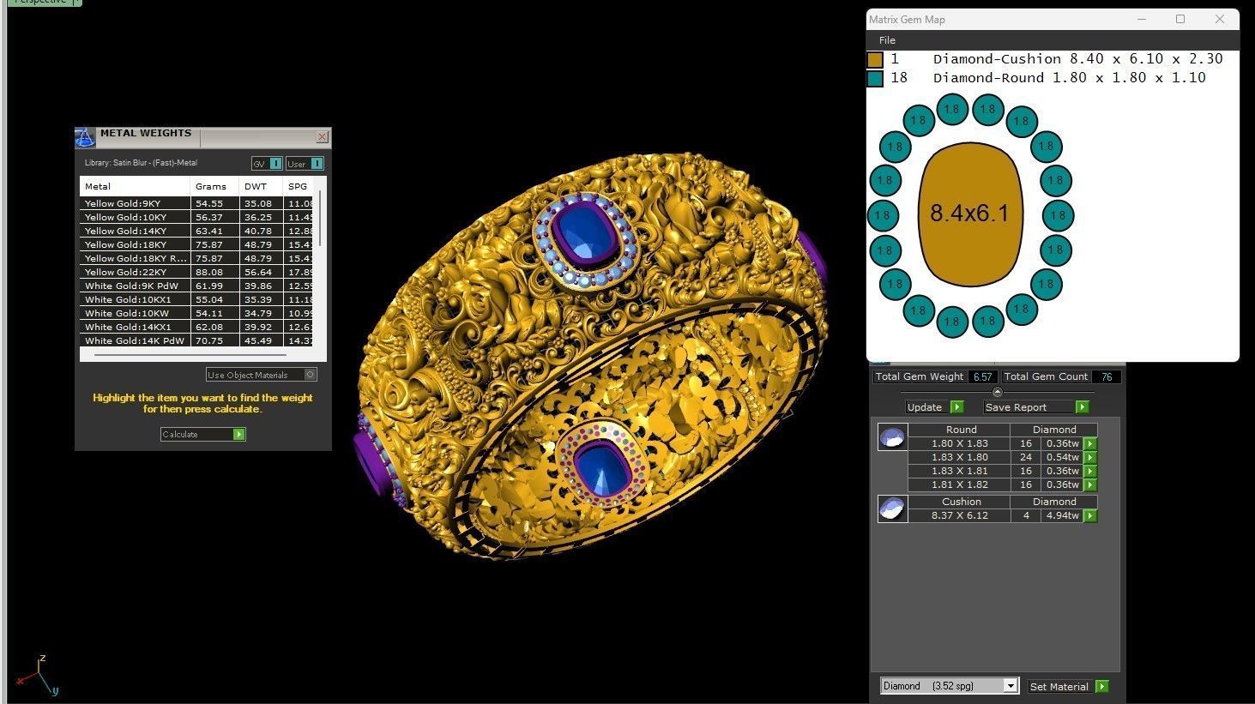The height and width of the screenshot is (704, 1255).
Task: Click the Cushion gem shape thumbnail
Action: coord(892,508)
